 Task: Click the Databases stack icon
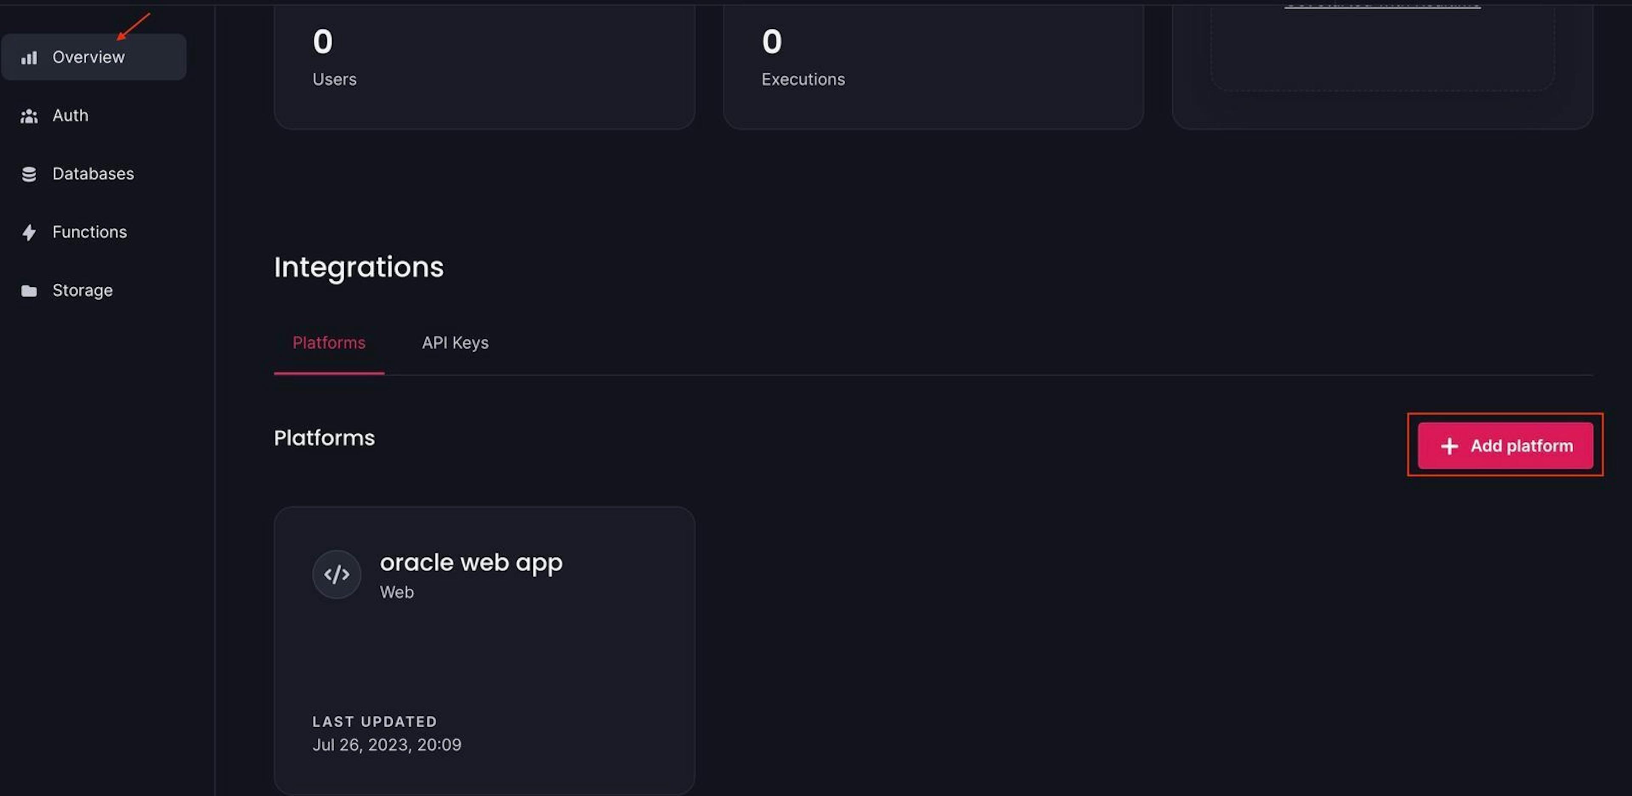(x=29, y=174)
